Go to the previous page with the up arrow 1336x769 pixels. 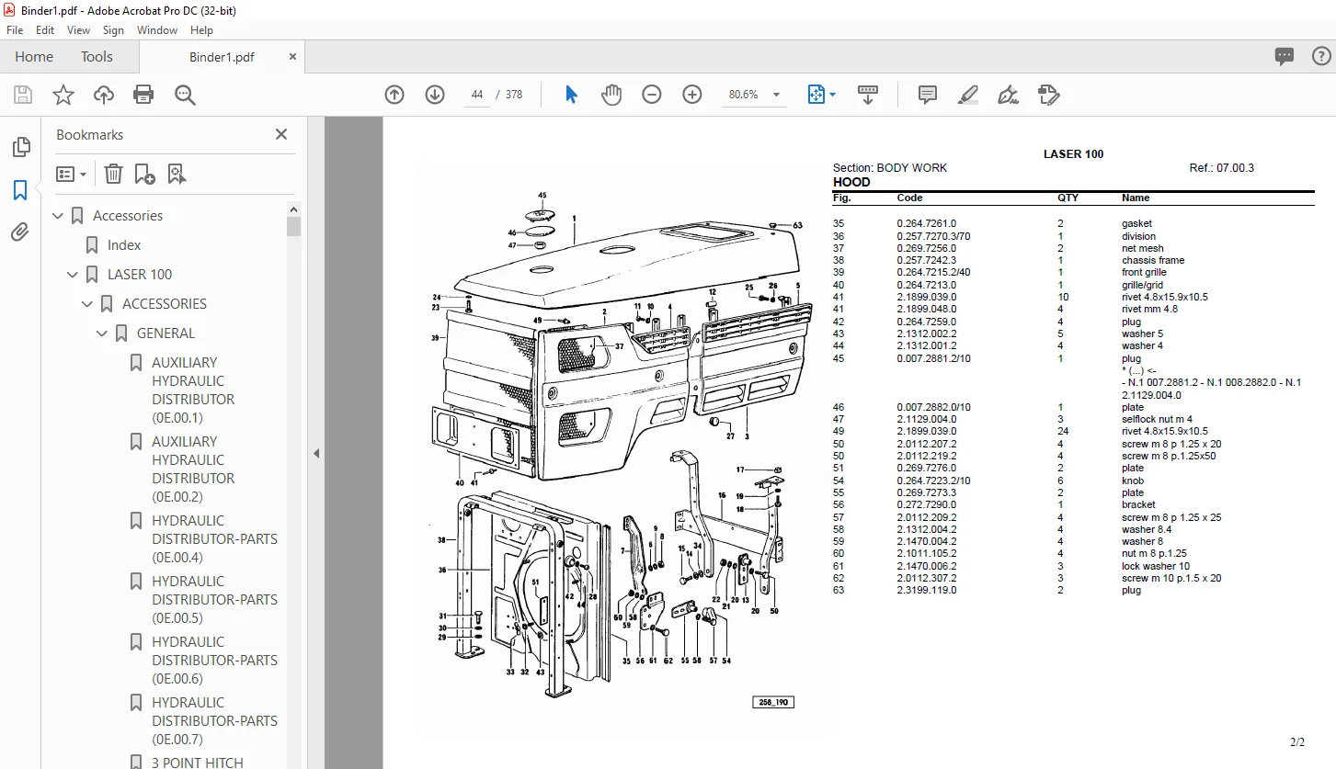pyautogui.click(x=394, y=95)
